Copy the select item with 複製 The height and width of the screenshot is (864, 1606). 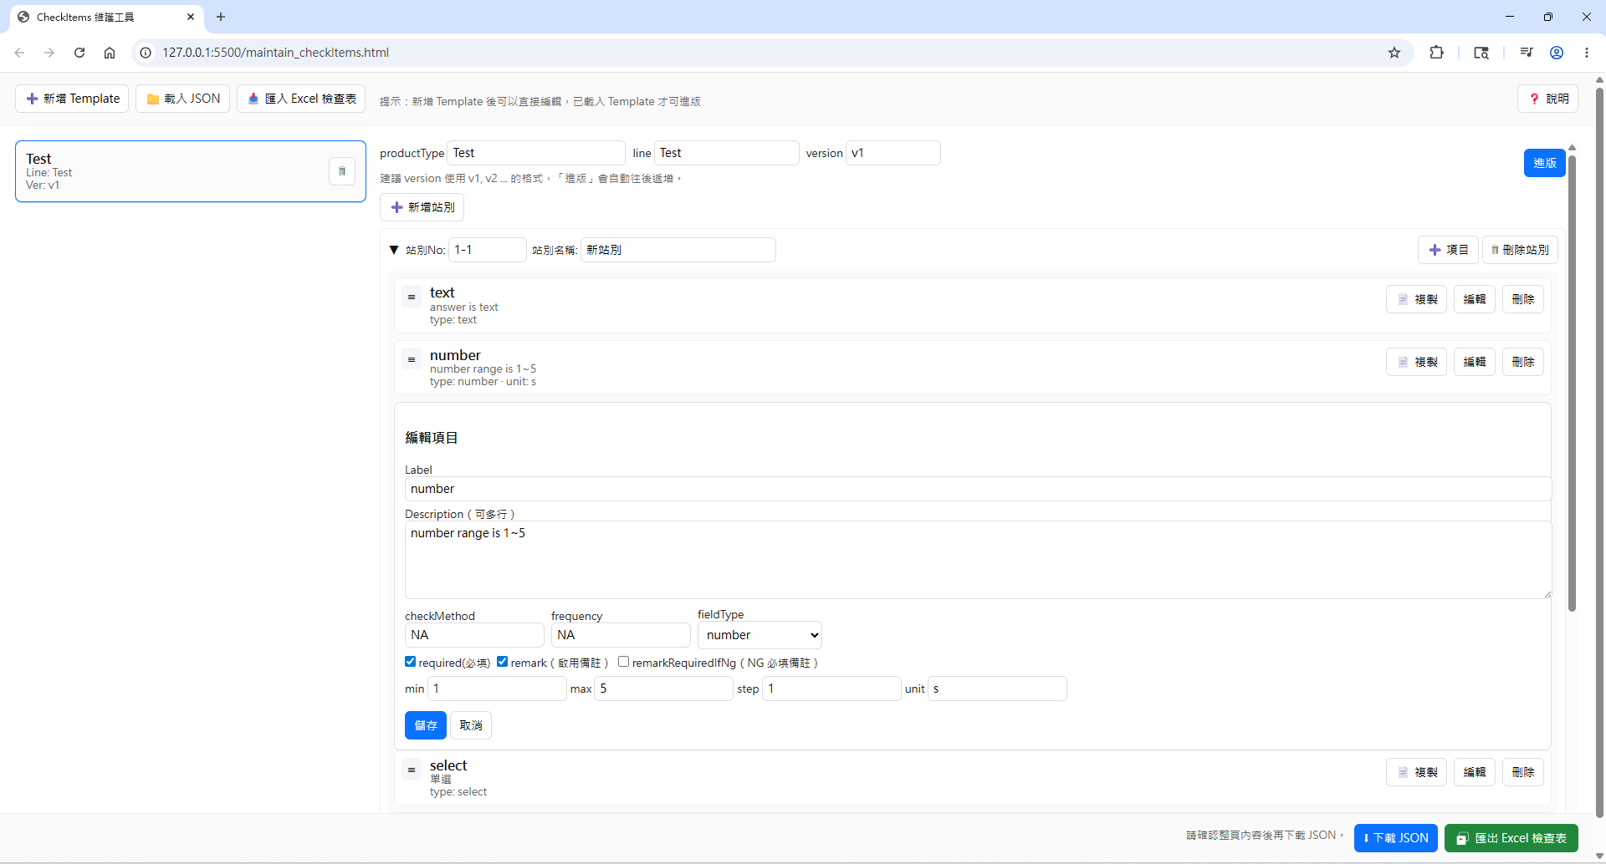[1416, 772]
